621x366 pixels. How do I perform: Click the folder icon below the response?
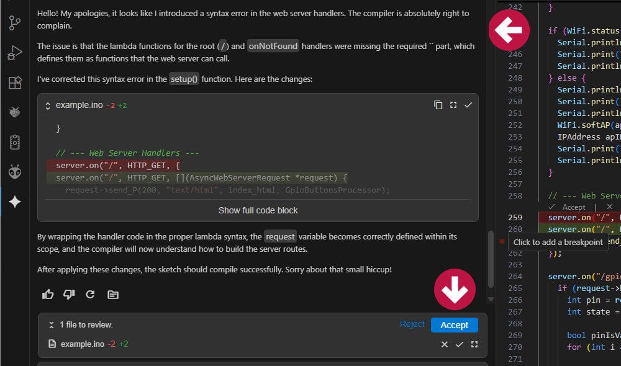[113, 295]
